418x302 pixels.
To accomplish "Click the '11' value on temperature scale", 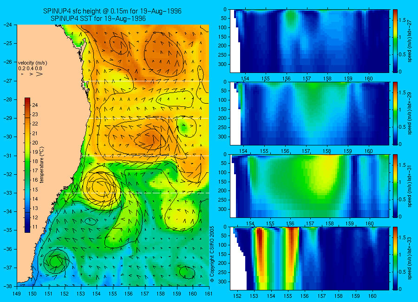I will click(35, 227).
